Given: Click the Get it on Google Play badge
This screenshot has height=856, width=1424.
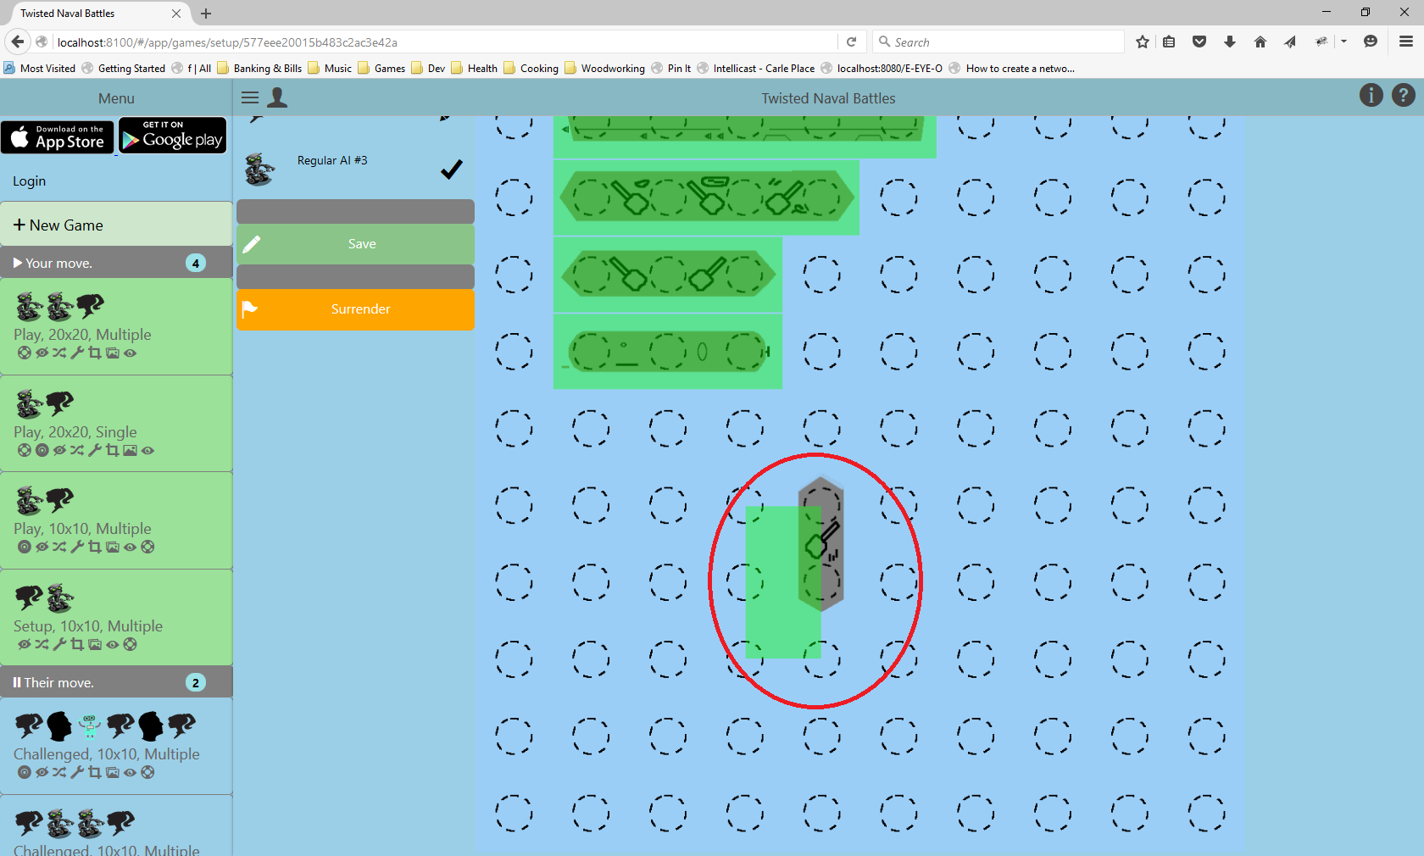Looking at the screenshot, I should point(173,136).
